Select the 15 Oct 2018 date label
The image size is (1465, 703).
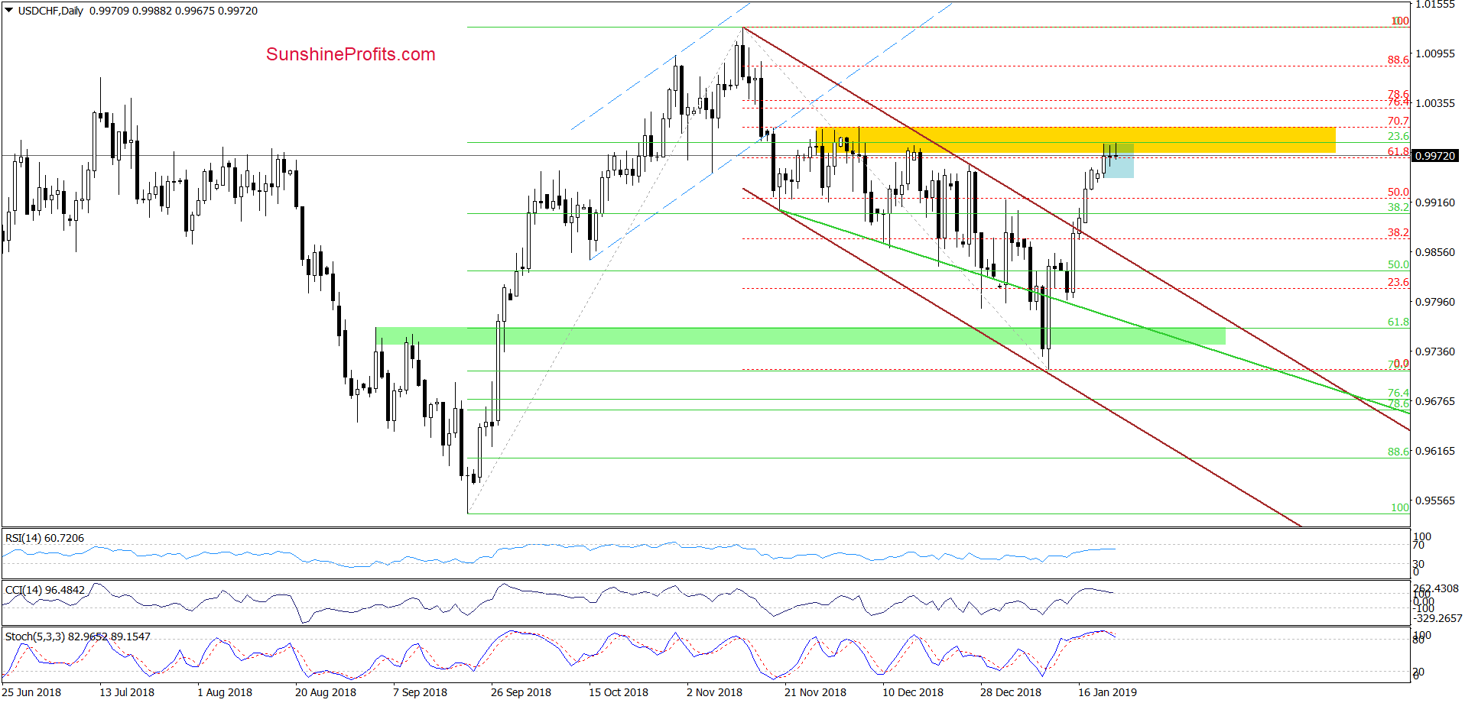(619, 692)
